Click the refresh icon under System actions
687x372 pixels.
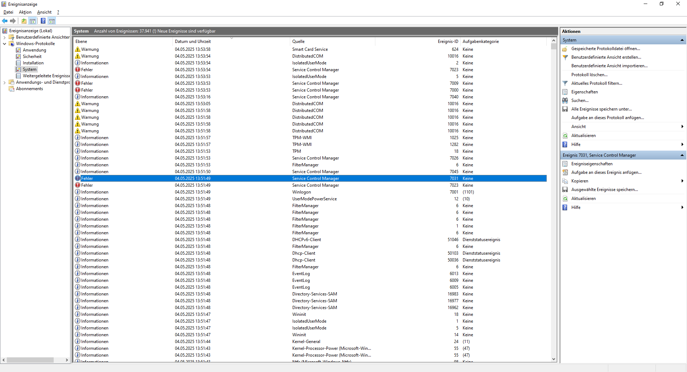click(x=565, y=136)
